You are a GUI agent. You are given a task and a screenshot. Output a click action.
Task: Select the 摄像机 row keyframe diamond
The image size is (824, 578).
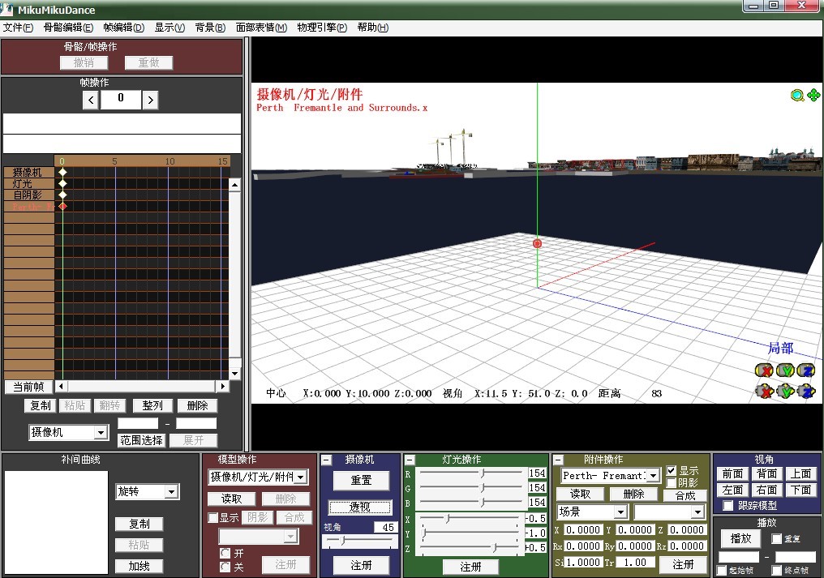click(x=62, y=173)
